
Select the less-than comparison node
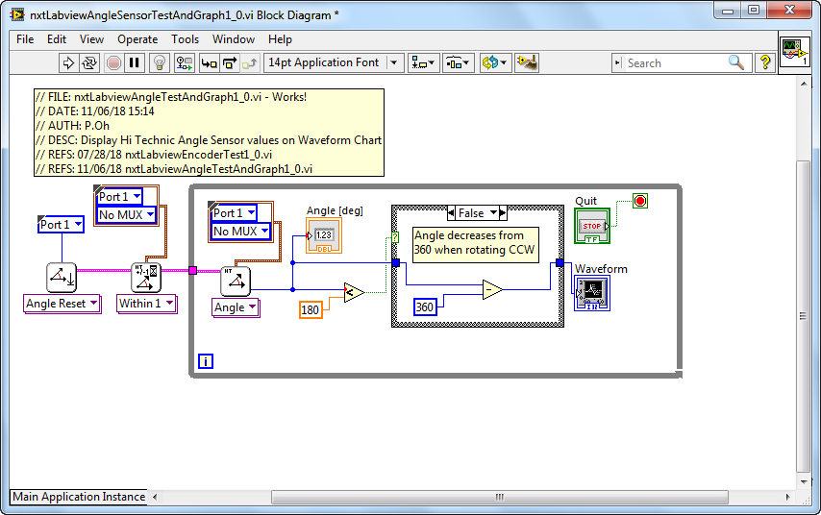(x=354, y=292)
